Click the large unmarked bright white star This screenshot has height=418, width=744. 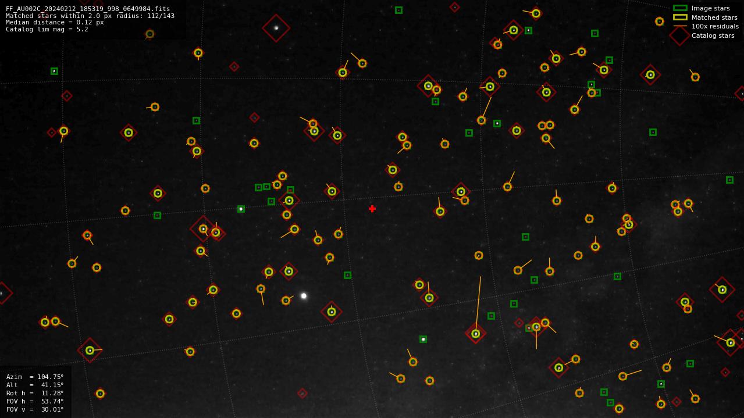pos(304,296)
